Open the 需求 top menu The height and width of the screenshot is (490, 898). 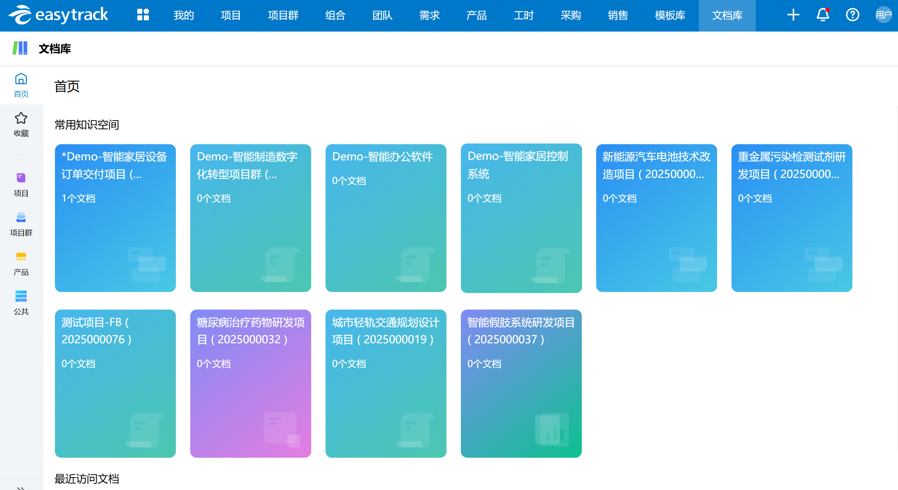(x=429, y=15)
